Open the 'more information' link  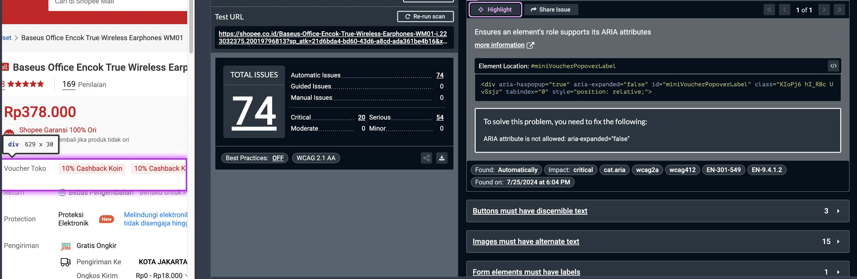coord(499,45)
